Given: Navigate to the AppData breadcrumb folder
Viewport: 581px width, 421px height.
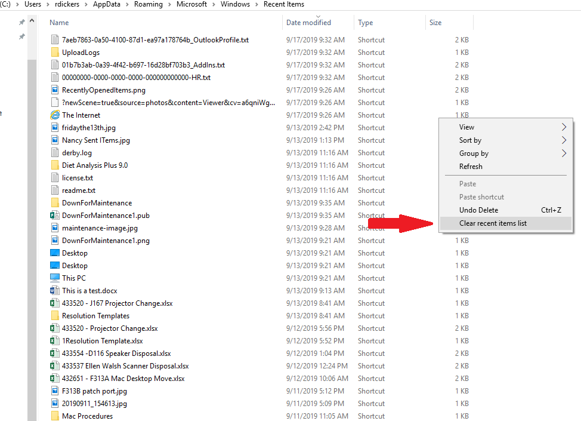Looking at the screenshot, I should 107,4.
